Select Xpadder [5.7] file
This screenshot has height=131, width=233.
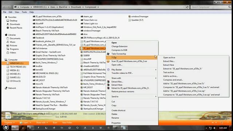pos(137,20)
